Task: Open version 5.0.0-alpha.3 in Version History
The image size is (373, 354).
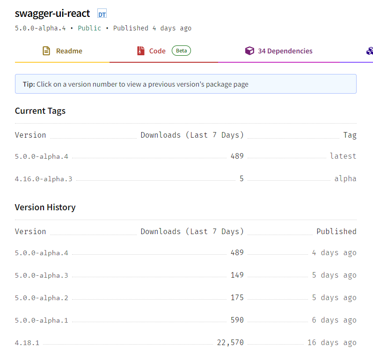Action: pyautogui.click(x=42, y=275)
